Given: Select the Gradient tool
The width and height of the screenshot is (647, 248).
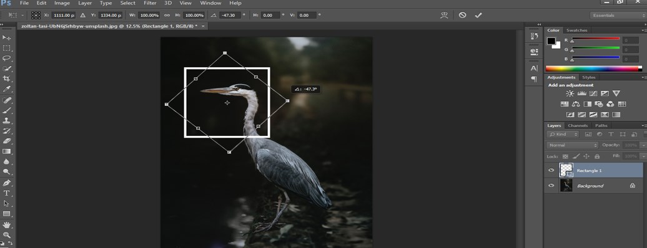Looking at the screenshot, I should pos(7,151).
